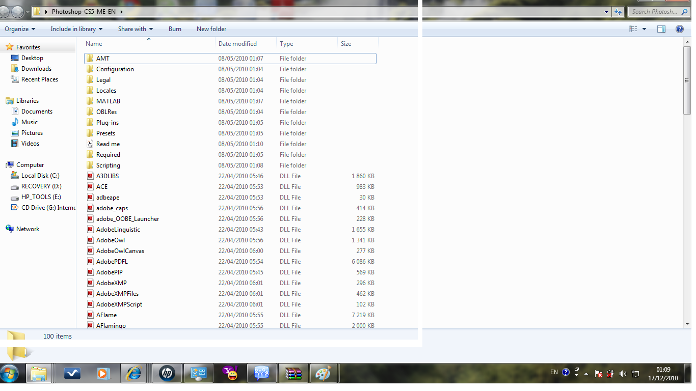Viewport: 696px width, 391px height.
Task: Click the Burn button
Action: (175, 29)
